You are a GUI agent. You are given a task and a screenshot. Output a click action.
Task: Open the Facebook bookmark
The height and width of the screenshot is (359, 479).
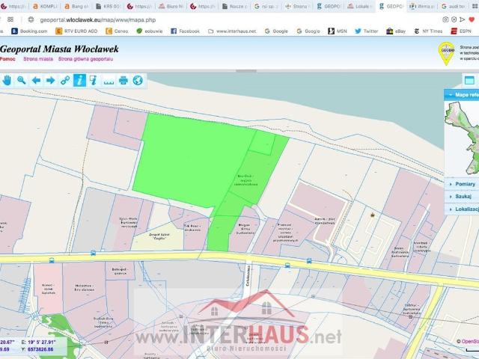(x=185, y=31)
